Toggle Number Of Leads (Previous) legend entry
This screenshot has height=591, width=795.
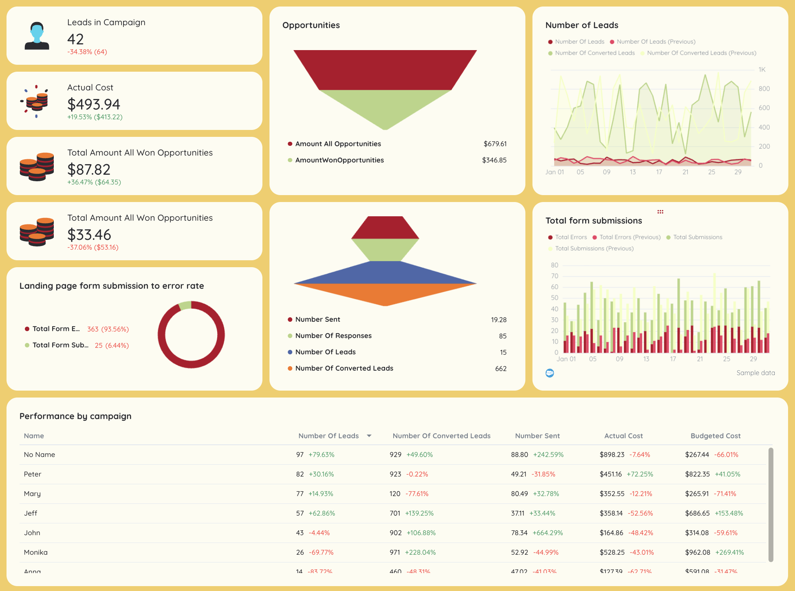[654, 41]
